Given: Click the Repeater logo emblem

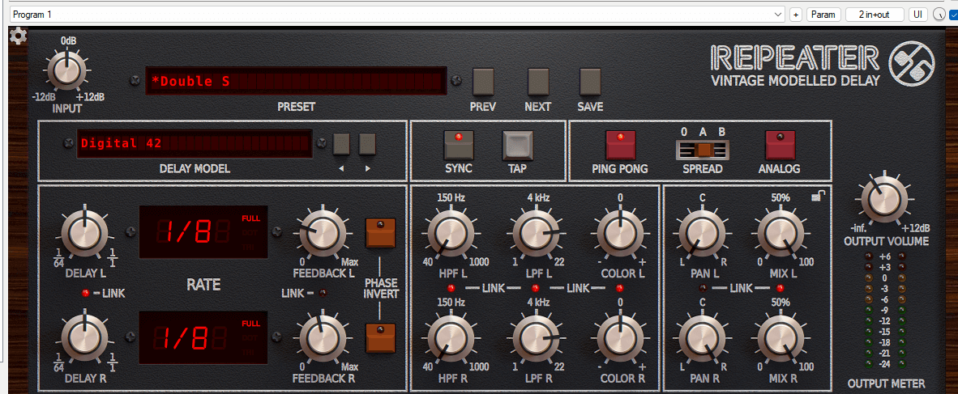Looking at the screenshot, I should [x=912, y=65].
